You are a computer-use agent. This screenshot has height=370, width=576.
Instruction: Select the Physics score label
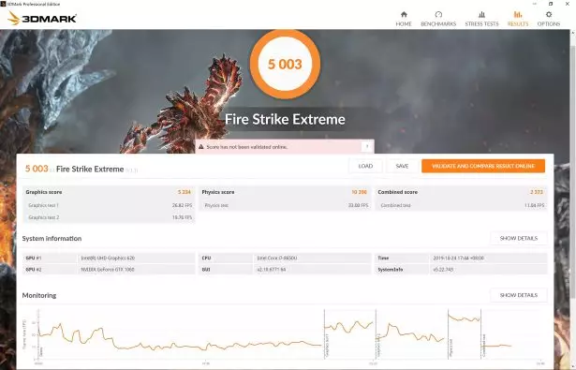(218, 192)
